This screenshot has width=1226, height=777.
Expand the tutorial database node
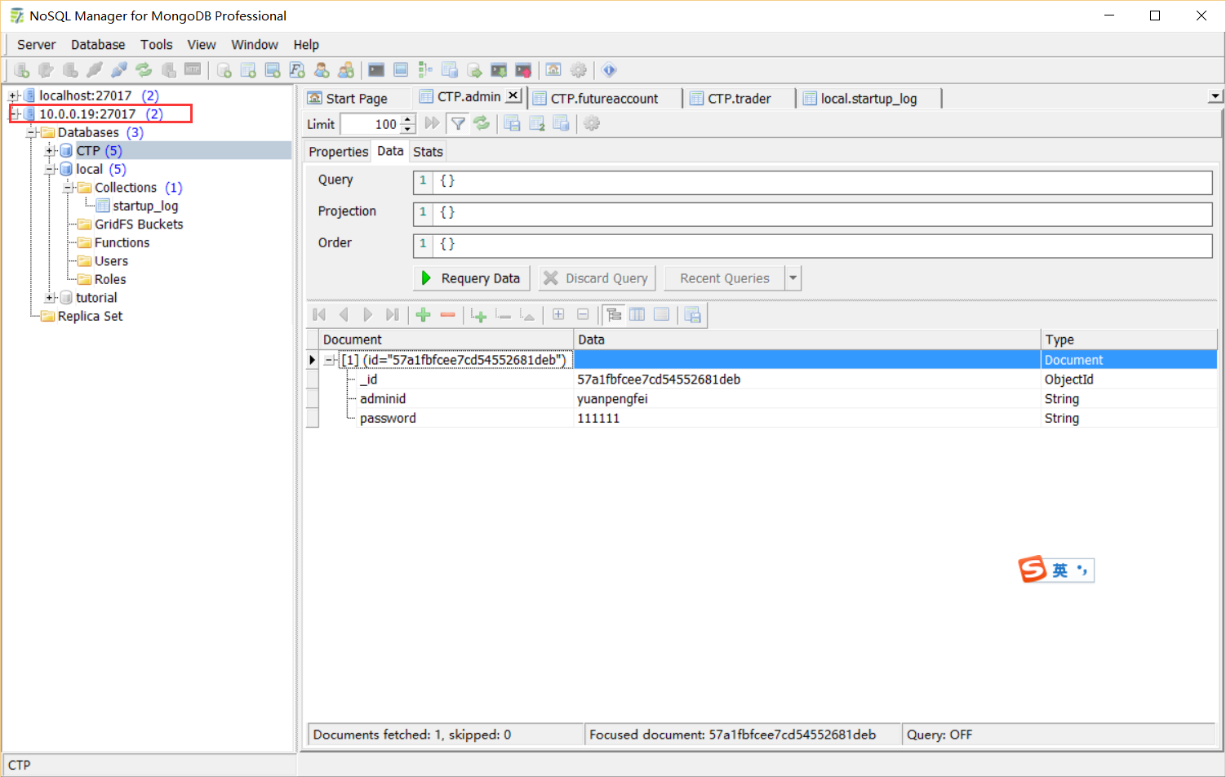[x=50, y=298]
